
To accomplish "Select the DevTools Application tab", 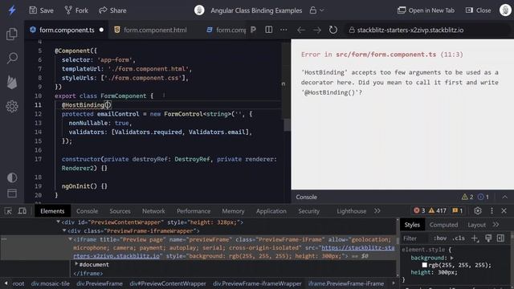I will click(x=271, y=211).
